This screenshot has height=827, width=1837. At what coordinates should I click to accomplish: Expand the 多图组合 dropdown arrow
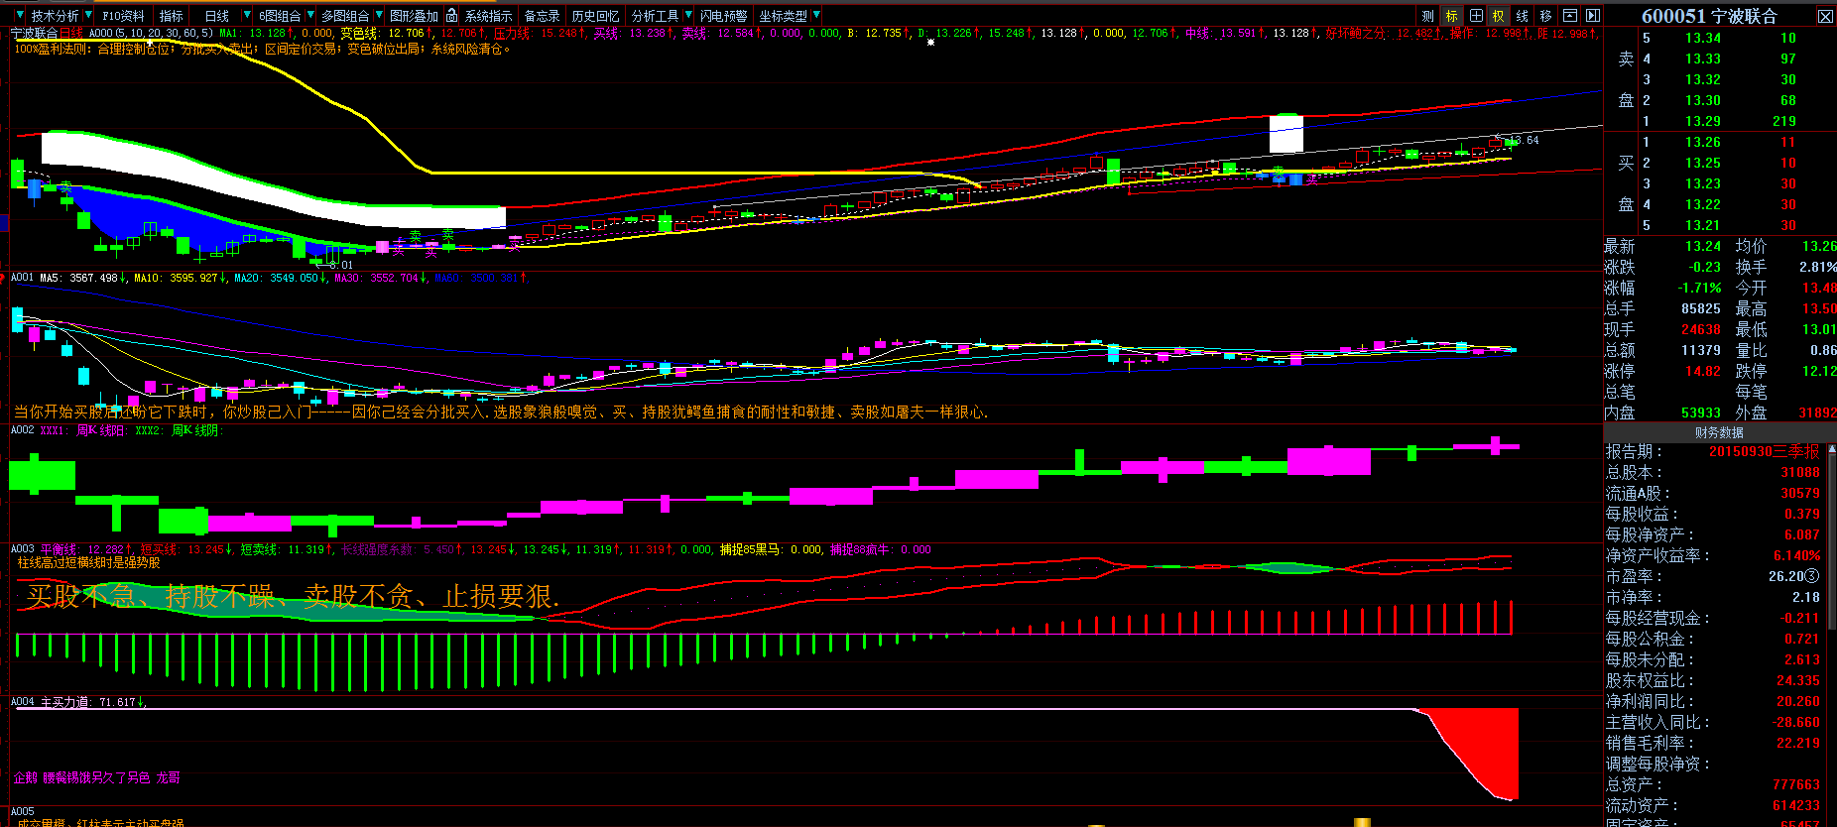click(379, 15)
